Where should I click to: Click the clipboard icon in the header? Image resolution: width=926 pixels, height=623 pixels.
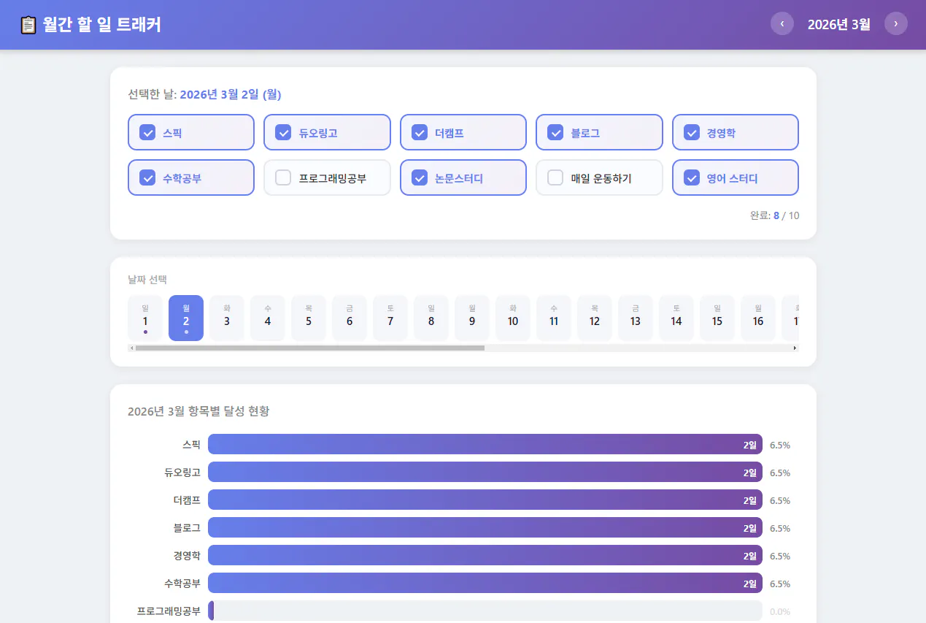[28, 25]
